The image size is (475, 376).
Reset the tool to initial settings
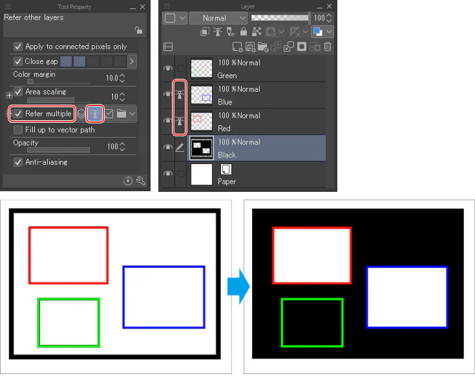point(128,181)
